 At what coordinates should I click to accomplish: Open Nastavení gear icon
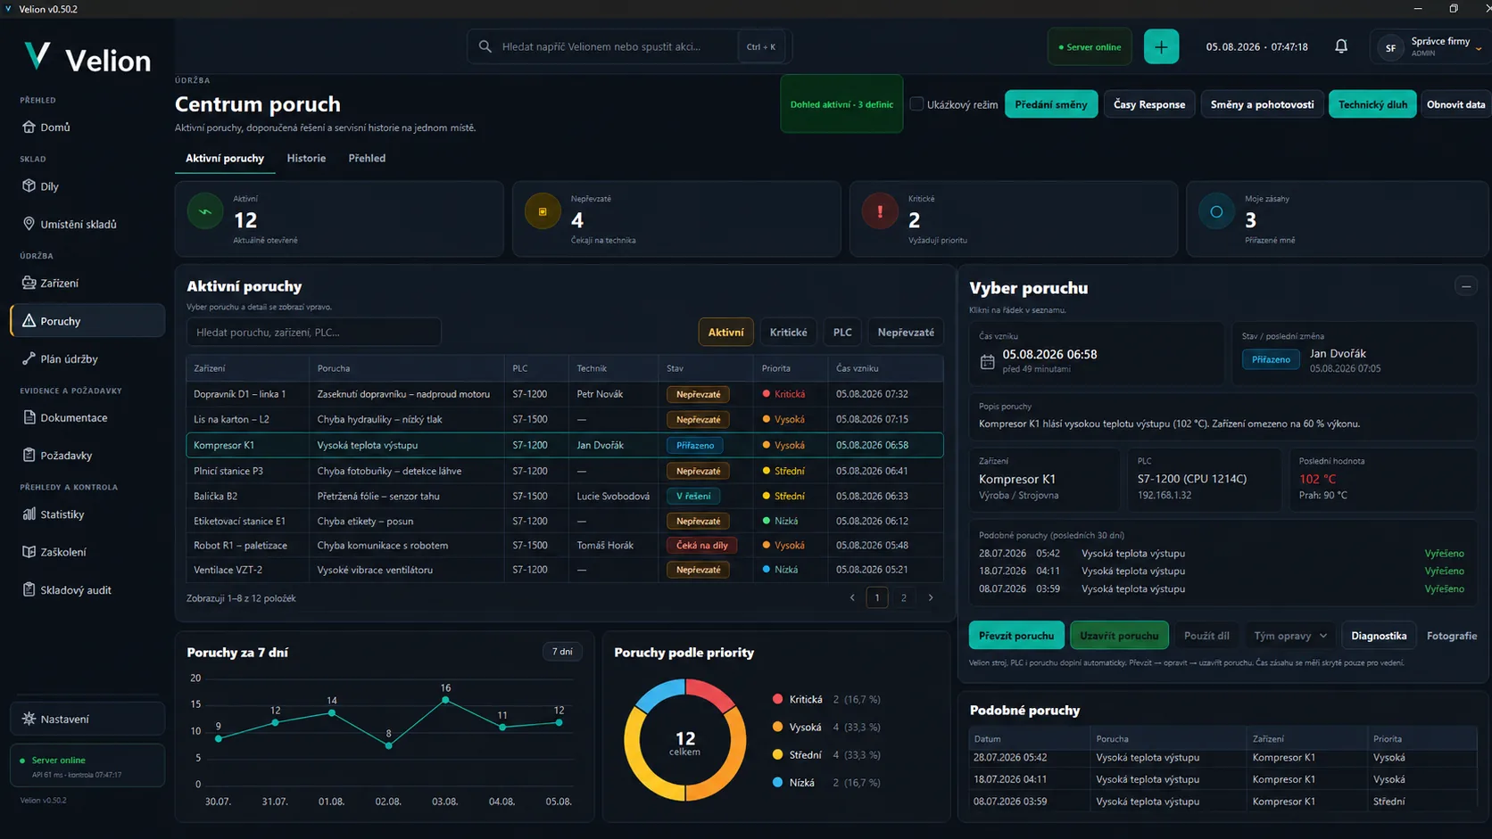pos(29,719)
